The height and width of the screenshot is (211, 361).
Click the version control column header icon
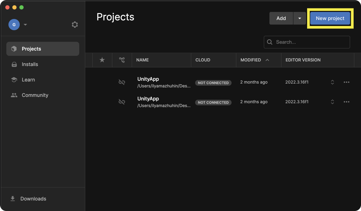[122, 60]
